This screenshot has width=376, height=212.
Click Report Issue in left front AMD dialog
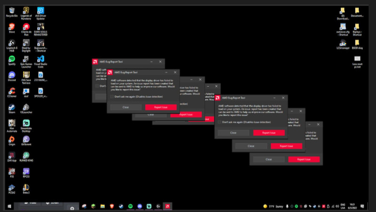click(x=161, y=107)
